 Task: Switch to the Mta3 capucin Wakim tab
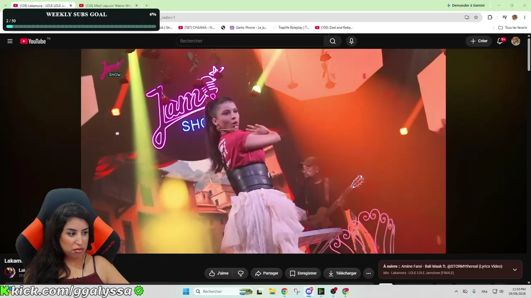tap(108, 6)
